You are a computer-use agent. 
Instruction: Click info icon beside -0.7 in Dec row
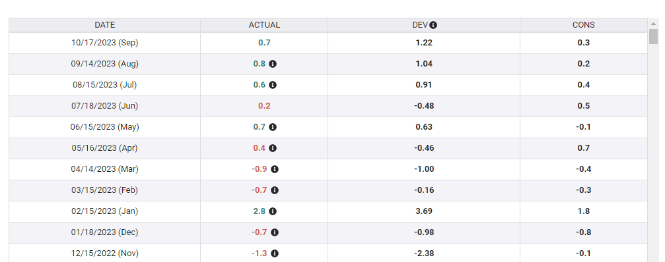[x=275, y=232]
